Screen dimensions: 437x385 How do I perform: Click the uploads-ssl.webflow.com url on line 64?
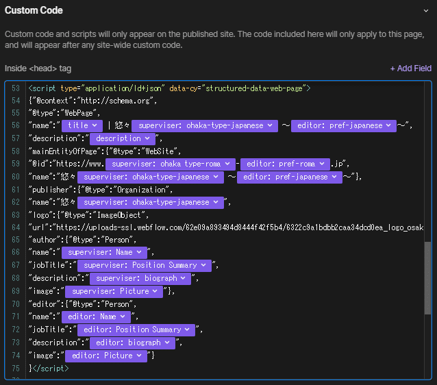[x=226, y=227]
